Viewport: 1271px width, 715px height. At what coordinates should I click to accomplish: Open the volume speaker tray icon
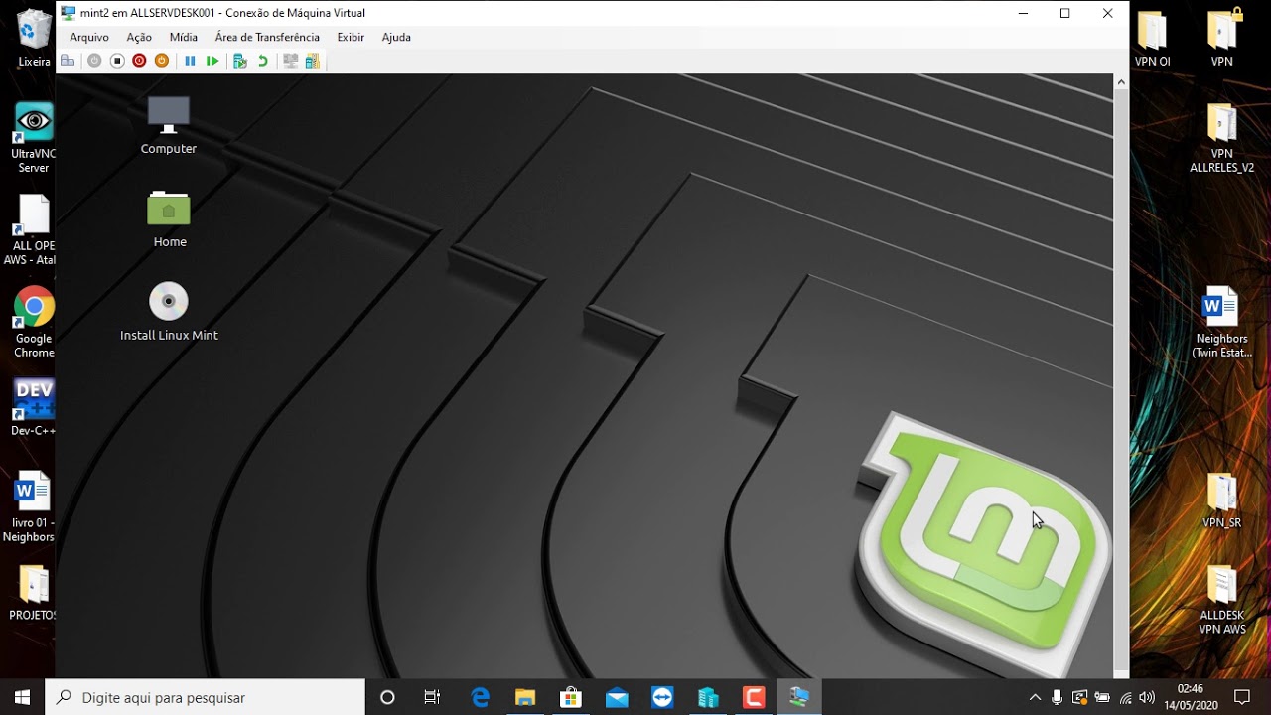pos(1147,697)
